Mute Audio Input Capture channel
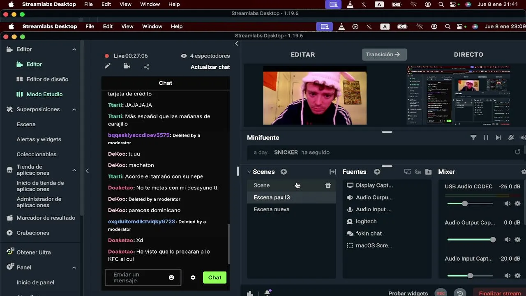This screenshot has width=526, height=296. (508, 276)
